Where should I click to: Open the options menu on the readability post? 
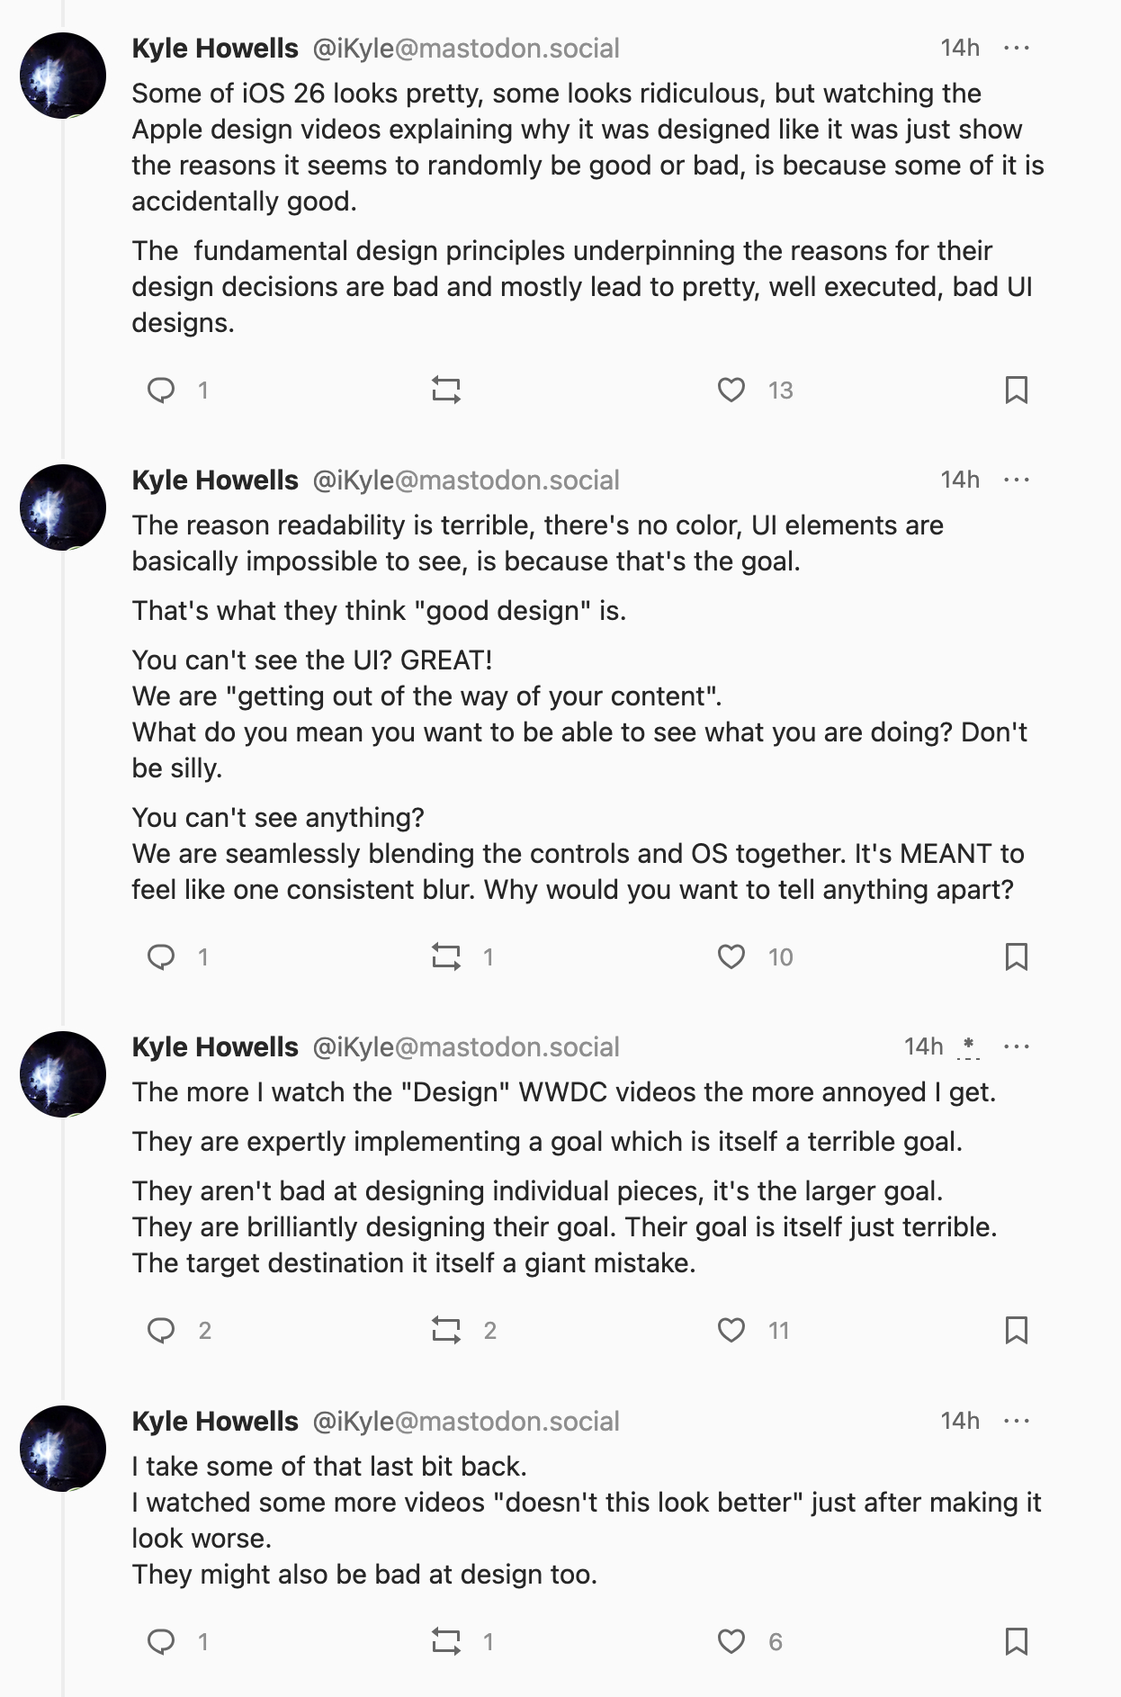pyautogui.click(x=1016, y=480)
